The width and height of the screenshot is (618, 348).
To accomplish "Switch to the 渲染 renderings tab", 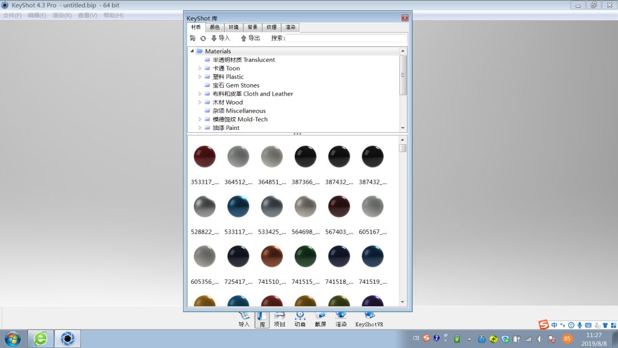I will [291, 27].
